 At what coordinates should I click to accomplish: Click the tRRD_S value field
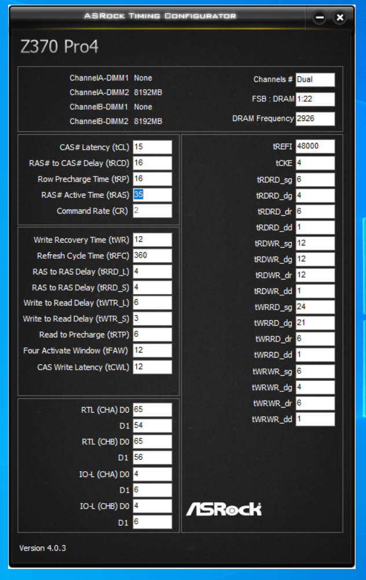(152, 287)
